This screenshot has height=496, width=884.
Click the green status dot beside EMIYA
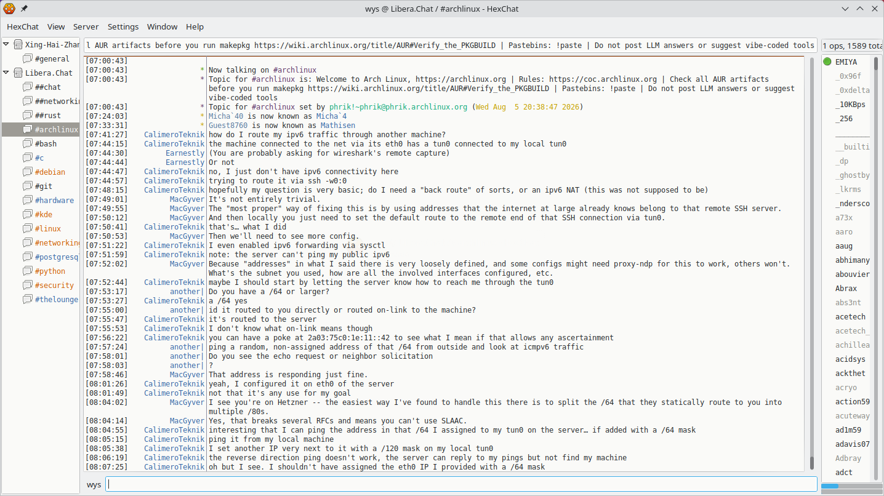[x=827, y=62]
